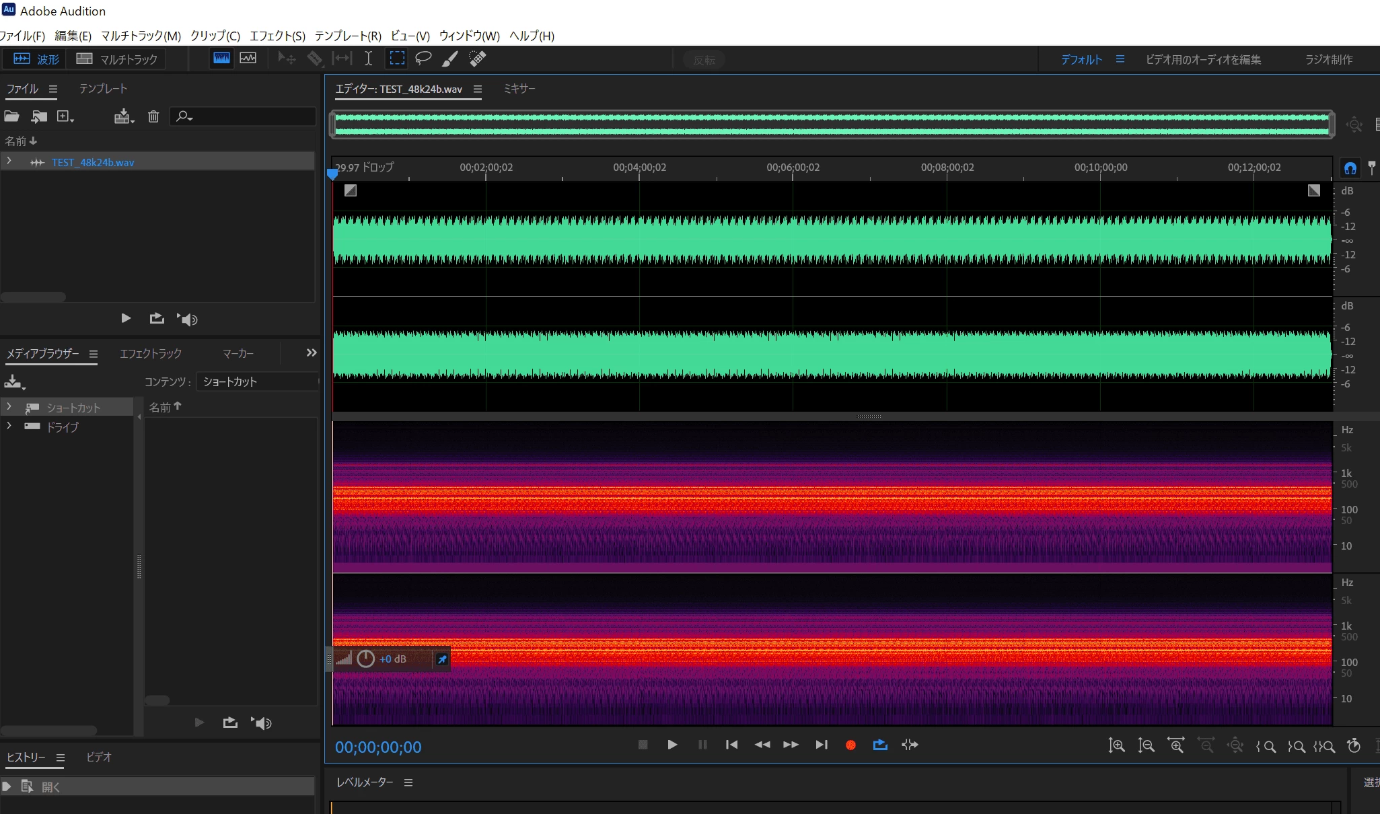The width and height of the screenshot is (1380, 814).
Task: Click the open file folder icon
Action: (x=11, y=116)
